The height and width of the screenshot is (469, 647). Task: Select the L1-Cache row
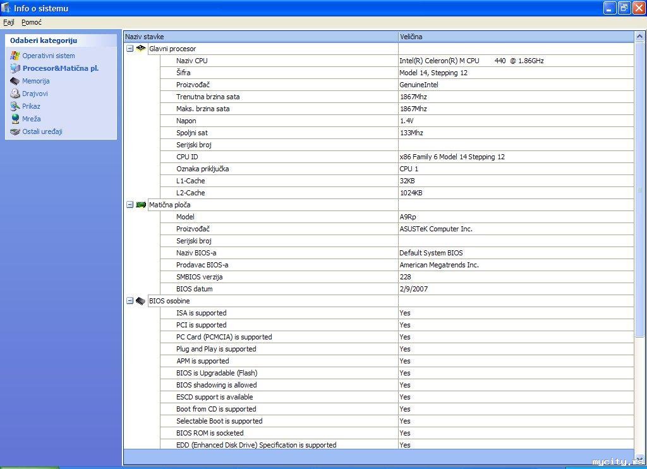[397, 181]
